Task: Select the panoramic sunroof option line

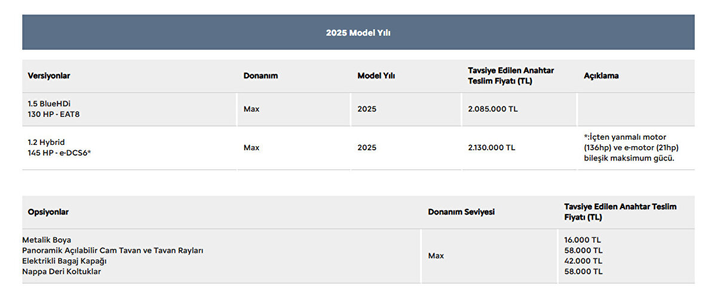Action: click(112, 250)
